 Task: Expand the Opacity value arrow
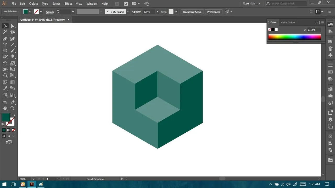[157, 12]
